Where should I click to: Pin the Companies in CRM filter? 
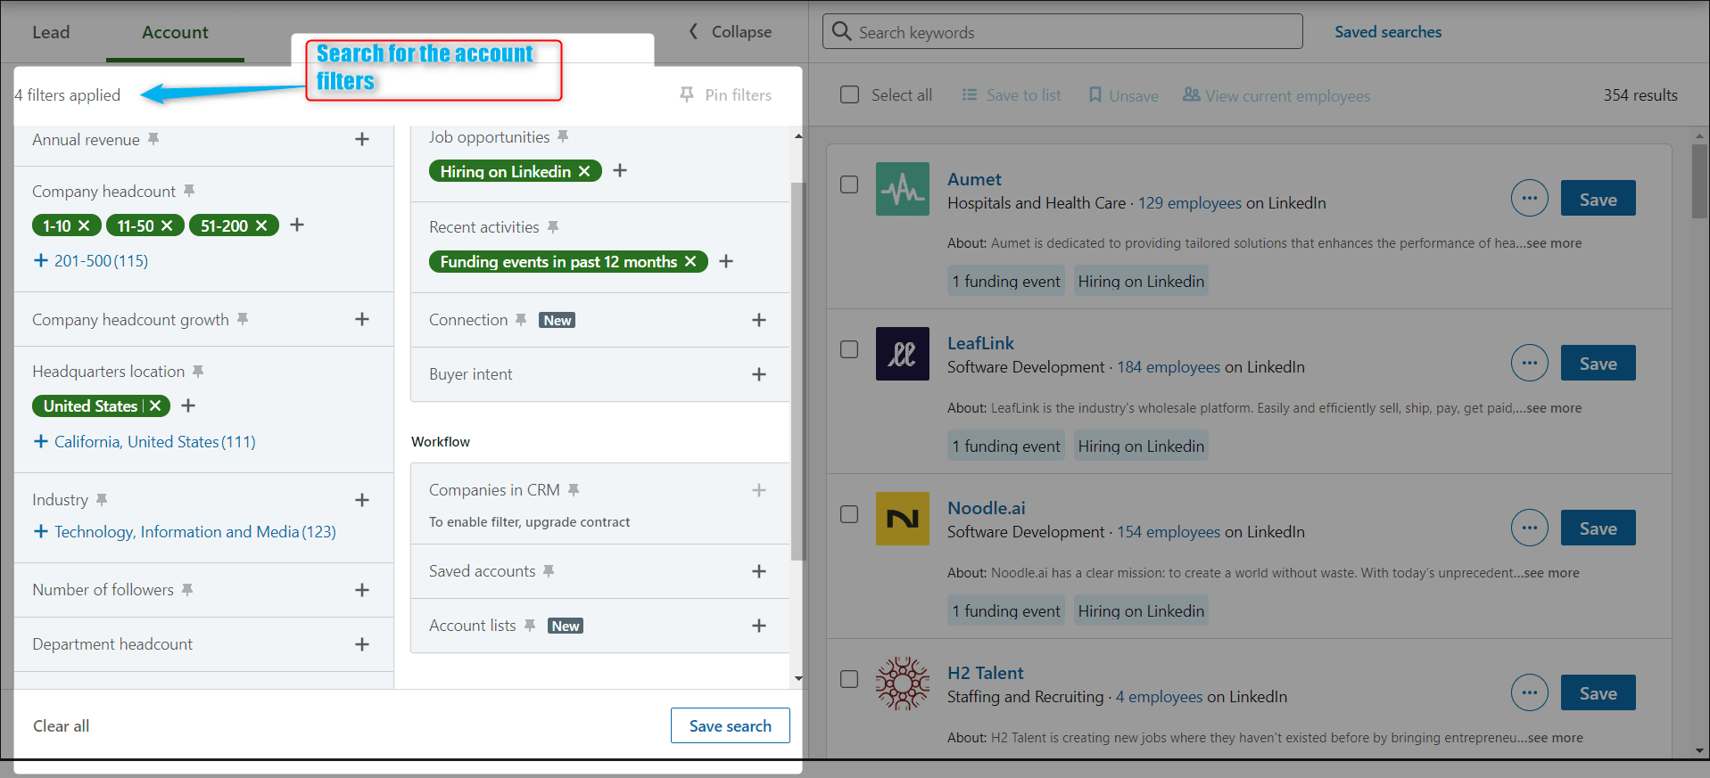(x=574, y=489)
